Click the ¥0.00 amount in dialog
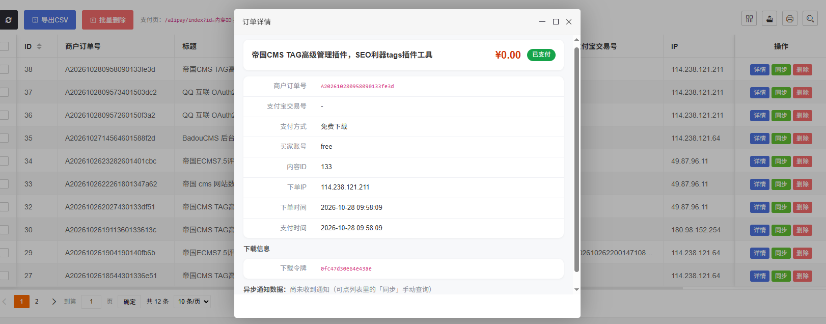Viewport: 826px width, 324px height. pyautogui.click(x=508, y=55)
